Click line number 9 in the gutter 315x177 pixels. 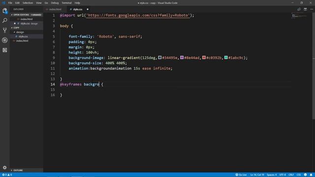tap(54, 58)
